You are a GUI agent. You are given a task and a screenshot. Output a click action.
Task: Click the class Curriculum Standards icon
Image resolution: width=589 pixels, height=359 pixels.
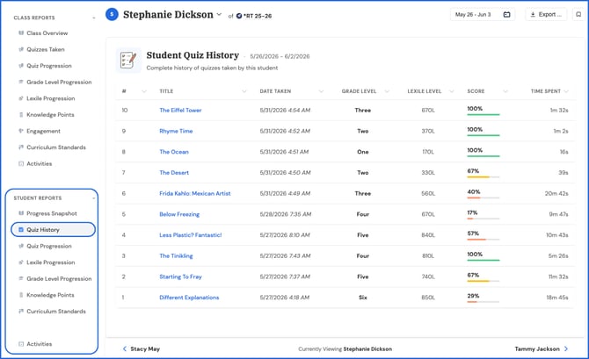21,147
